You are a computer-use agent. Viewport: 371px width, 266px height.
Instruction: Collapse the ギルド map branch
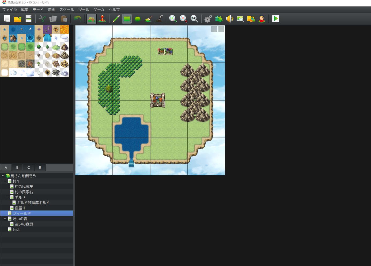pyautogui.click(x=7, y=197)
